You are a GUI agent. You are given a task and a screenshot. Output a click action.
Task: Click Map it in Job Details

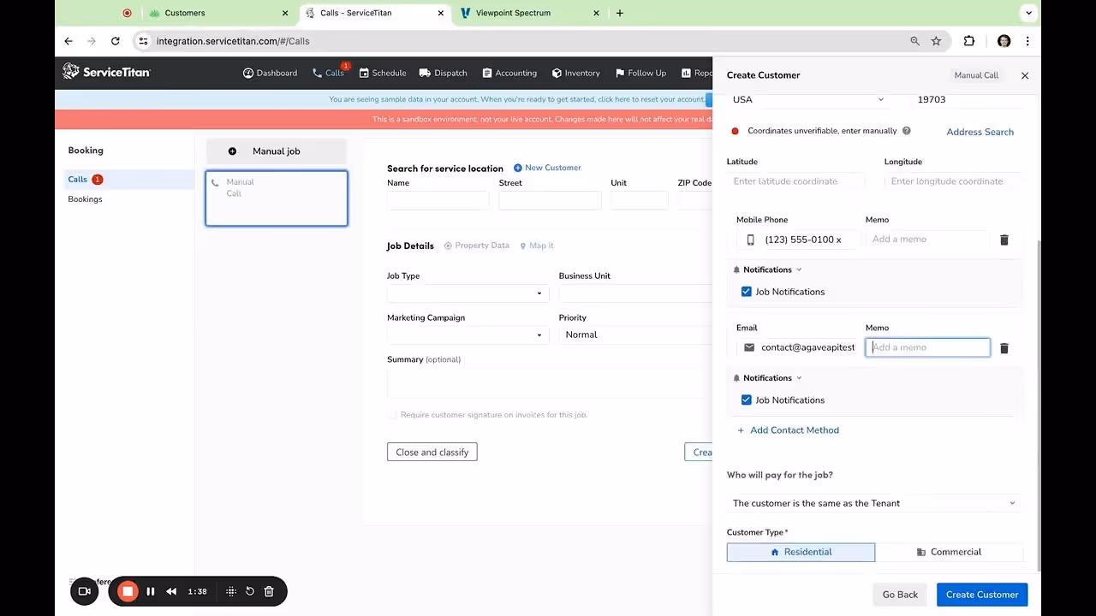(x=537, y=246)
